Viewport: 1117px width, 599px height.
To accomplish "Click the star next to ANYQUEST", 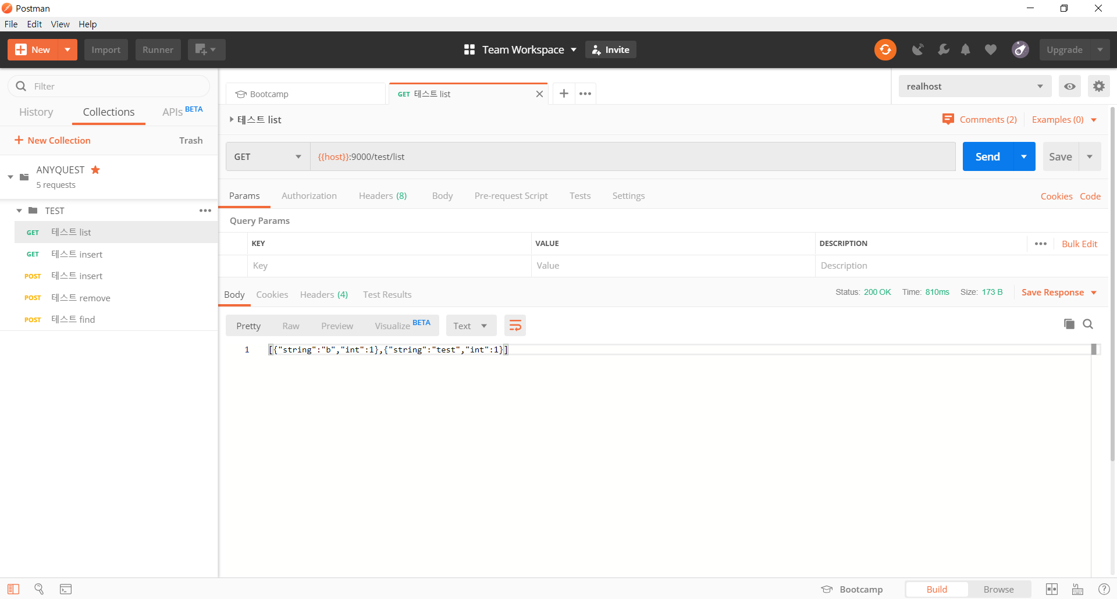I will [x=95, y=170].
